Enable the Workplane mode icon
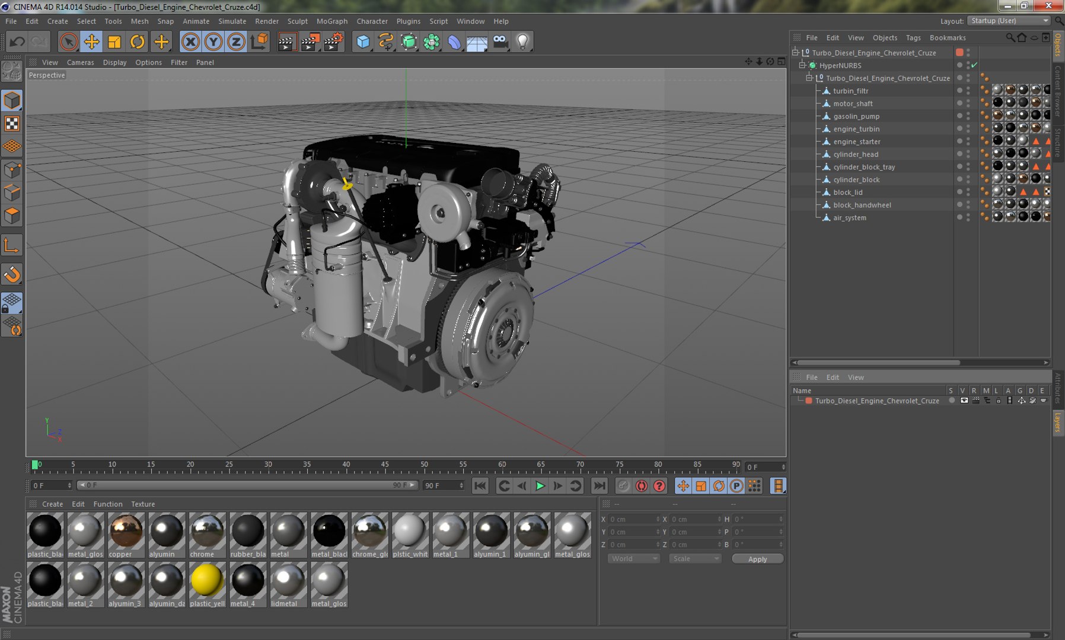1065x640 pixels. pos(12,146)
